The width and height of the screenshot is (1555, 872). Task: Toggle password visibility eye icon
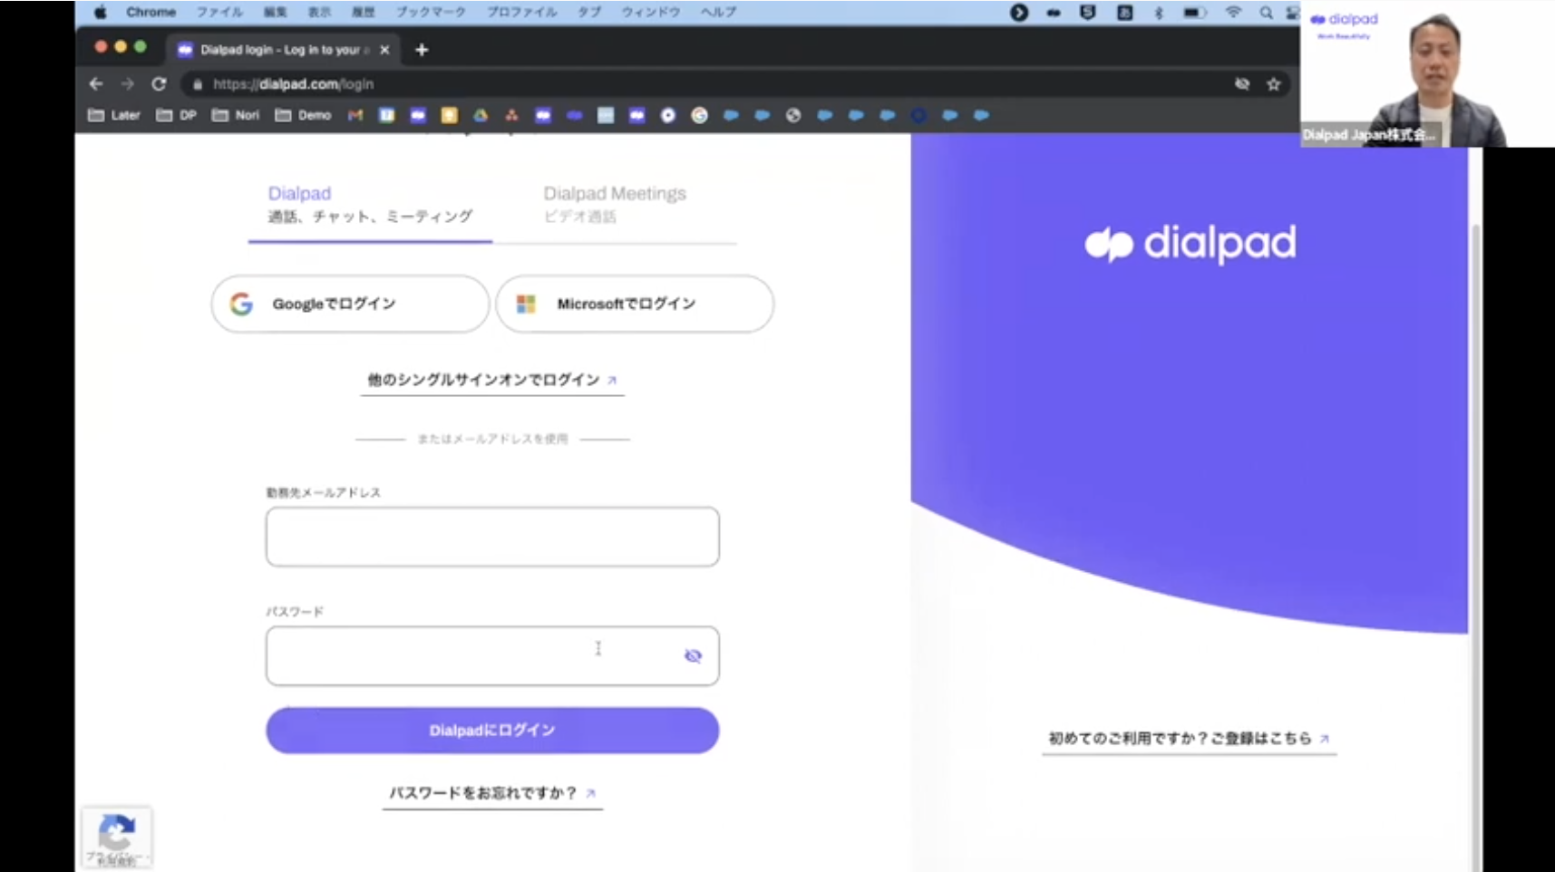pyautogui.click(x=693, y=655)
